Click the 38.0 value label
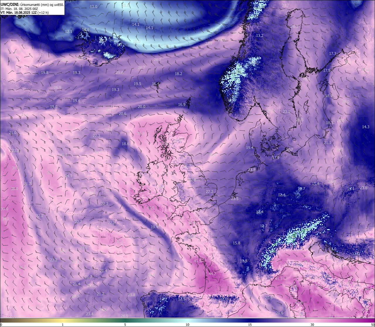This screenshot has width=375, height=327. point(14,189)
